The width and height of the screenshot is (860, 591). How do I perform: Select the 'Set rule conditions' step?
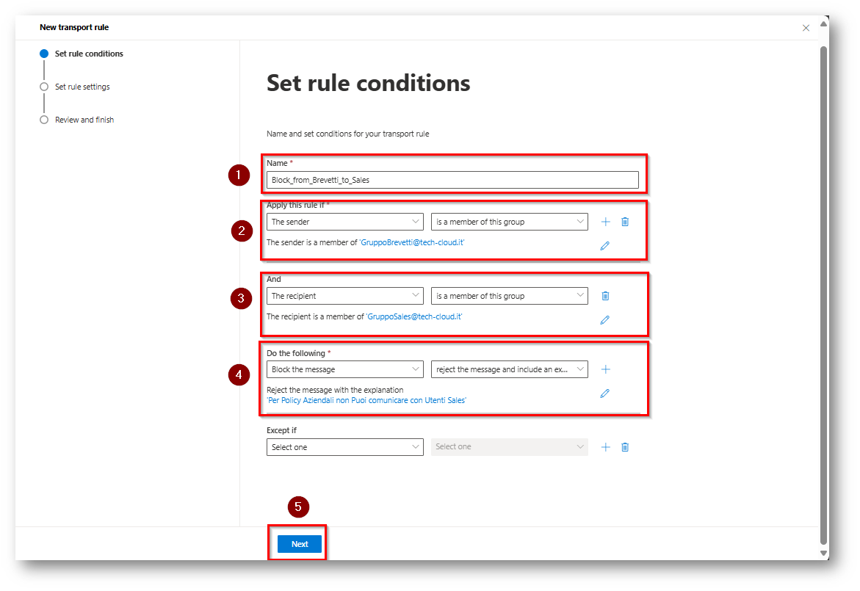click(x=89, y=54)
